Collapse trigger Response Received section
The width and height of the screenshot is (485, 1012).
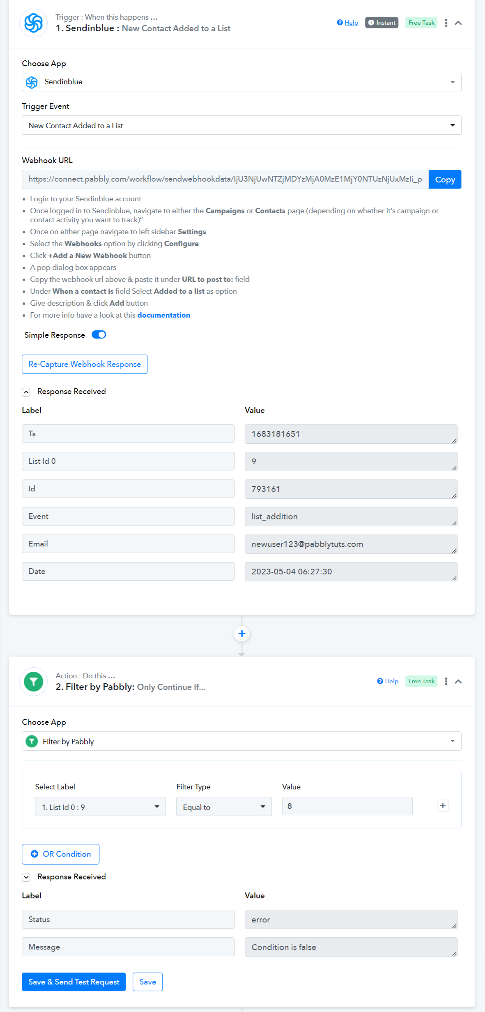[26, 392]
